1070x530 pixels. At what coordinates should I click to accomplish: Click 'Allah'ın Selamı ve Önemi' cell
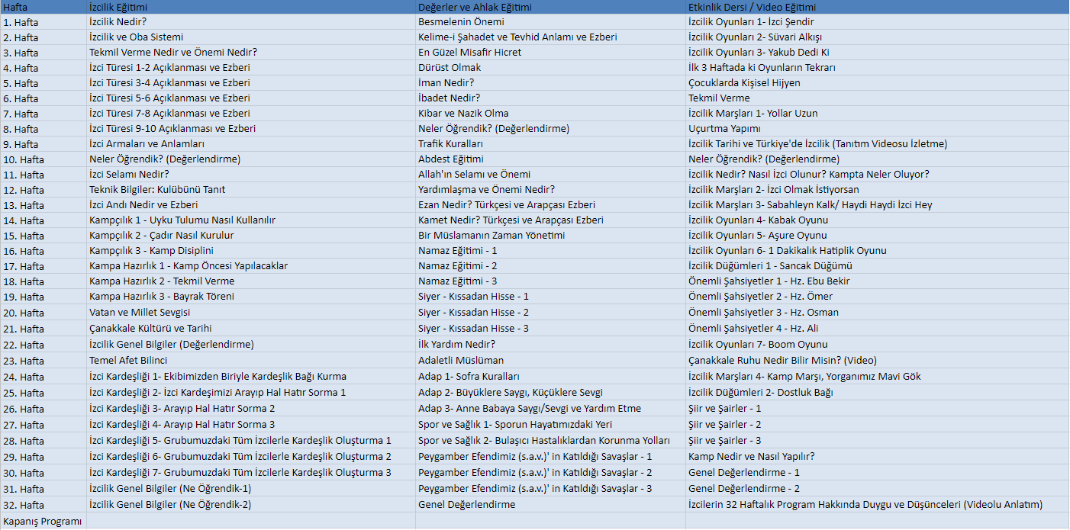550,175
